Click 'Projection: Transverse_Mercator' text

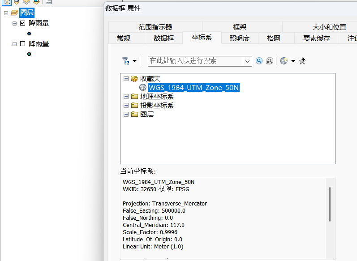[164, 203]
